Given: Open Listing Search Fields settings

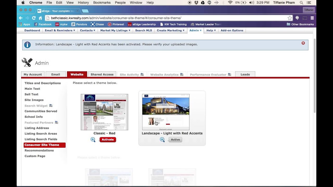Looking at the screenshot, I should (x=41, y=139).
